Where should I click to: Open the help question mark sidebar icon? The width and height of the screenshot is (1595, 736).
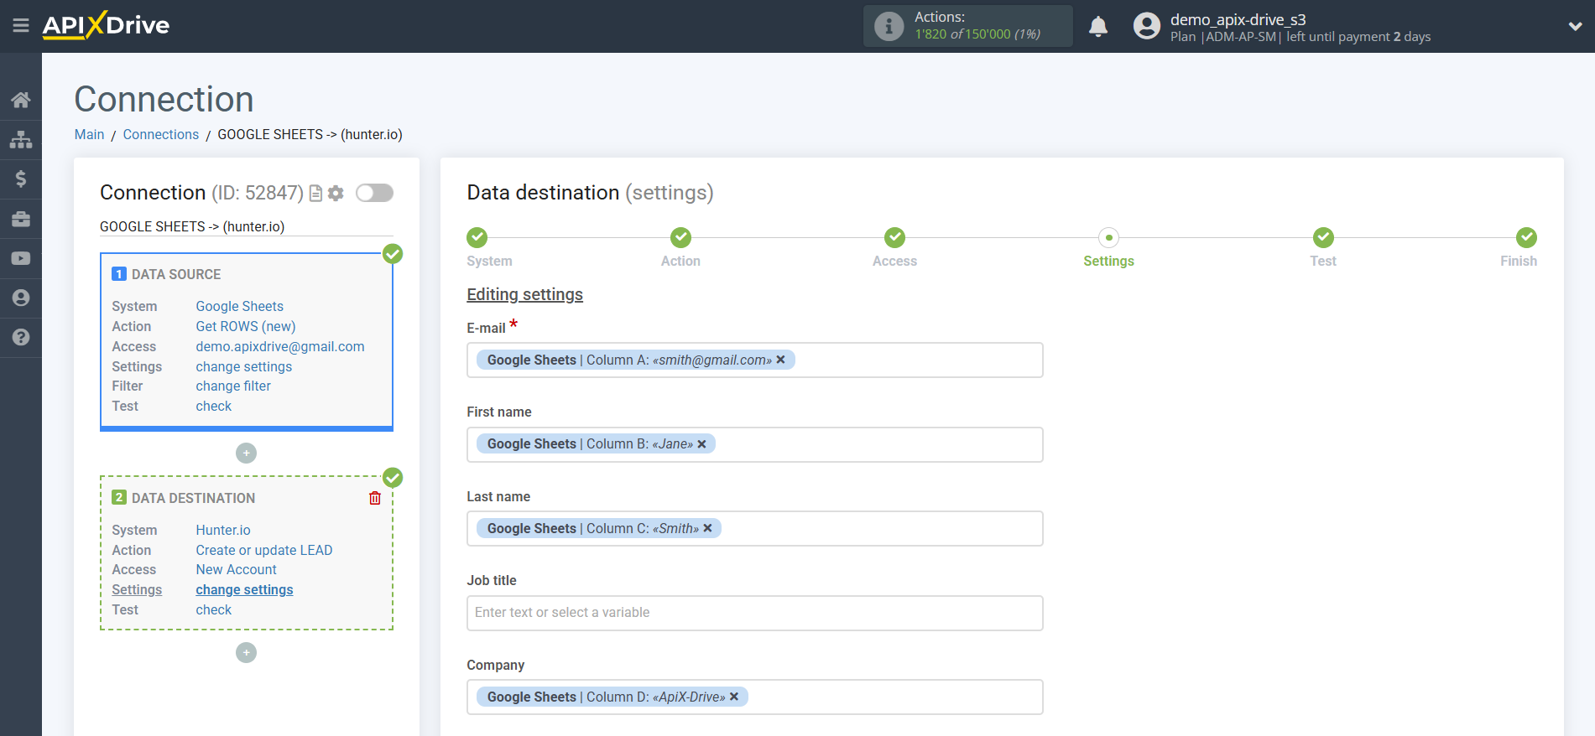click(x=21, y=337)
